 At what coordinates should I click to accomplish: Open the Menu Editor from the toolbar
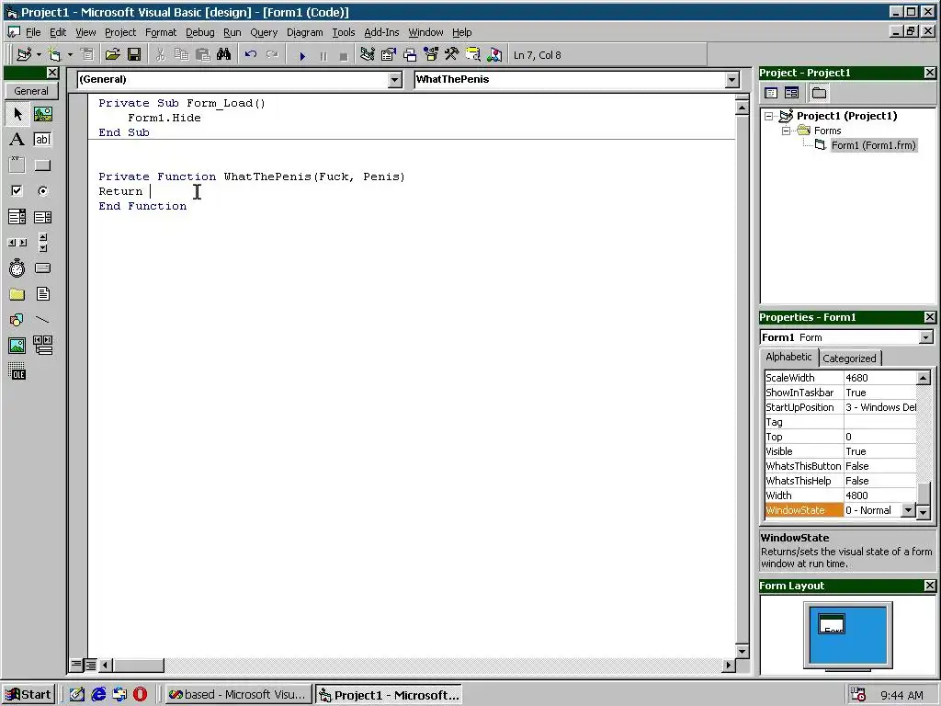87,55
